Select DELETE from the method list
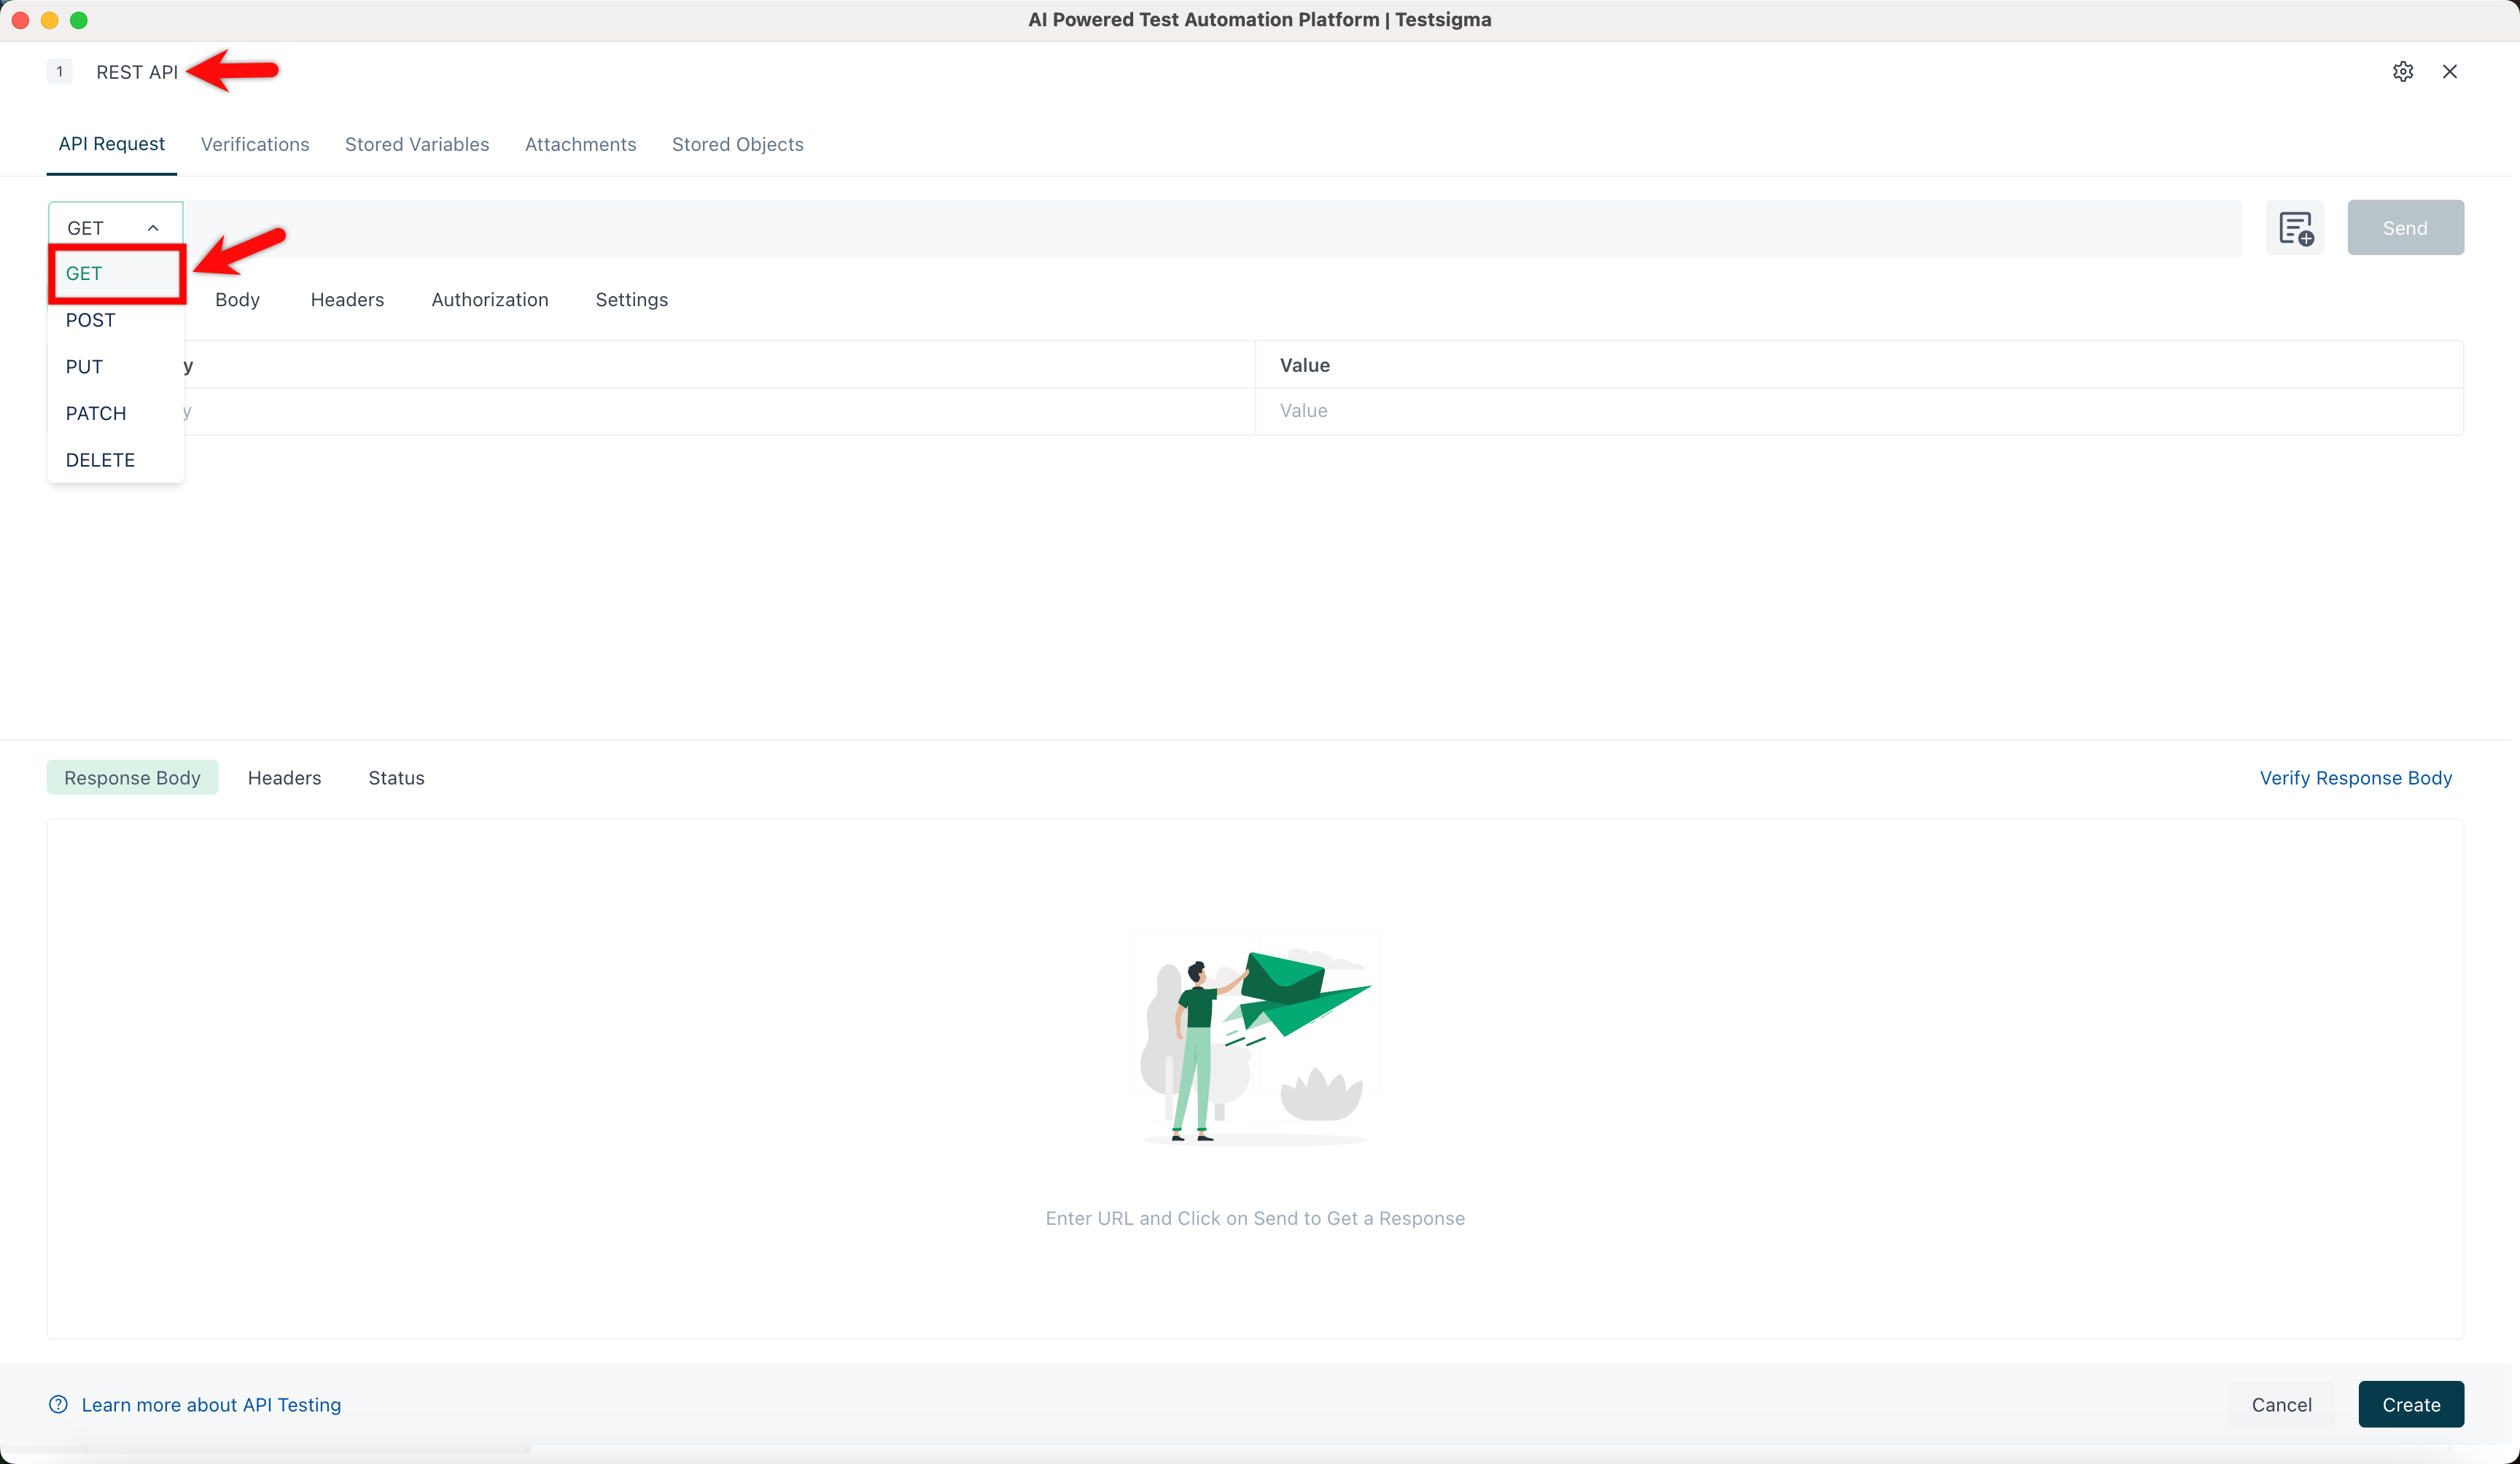 (116, 460)
